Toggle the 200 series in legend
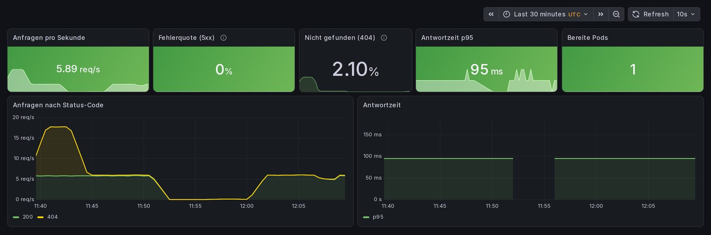Viewport: 711px width, 235px height. coord(28,217)
